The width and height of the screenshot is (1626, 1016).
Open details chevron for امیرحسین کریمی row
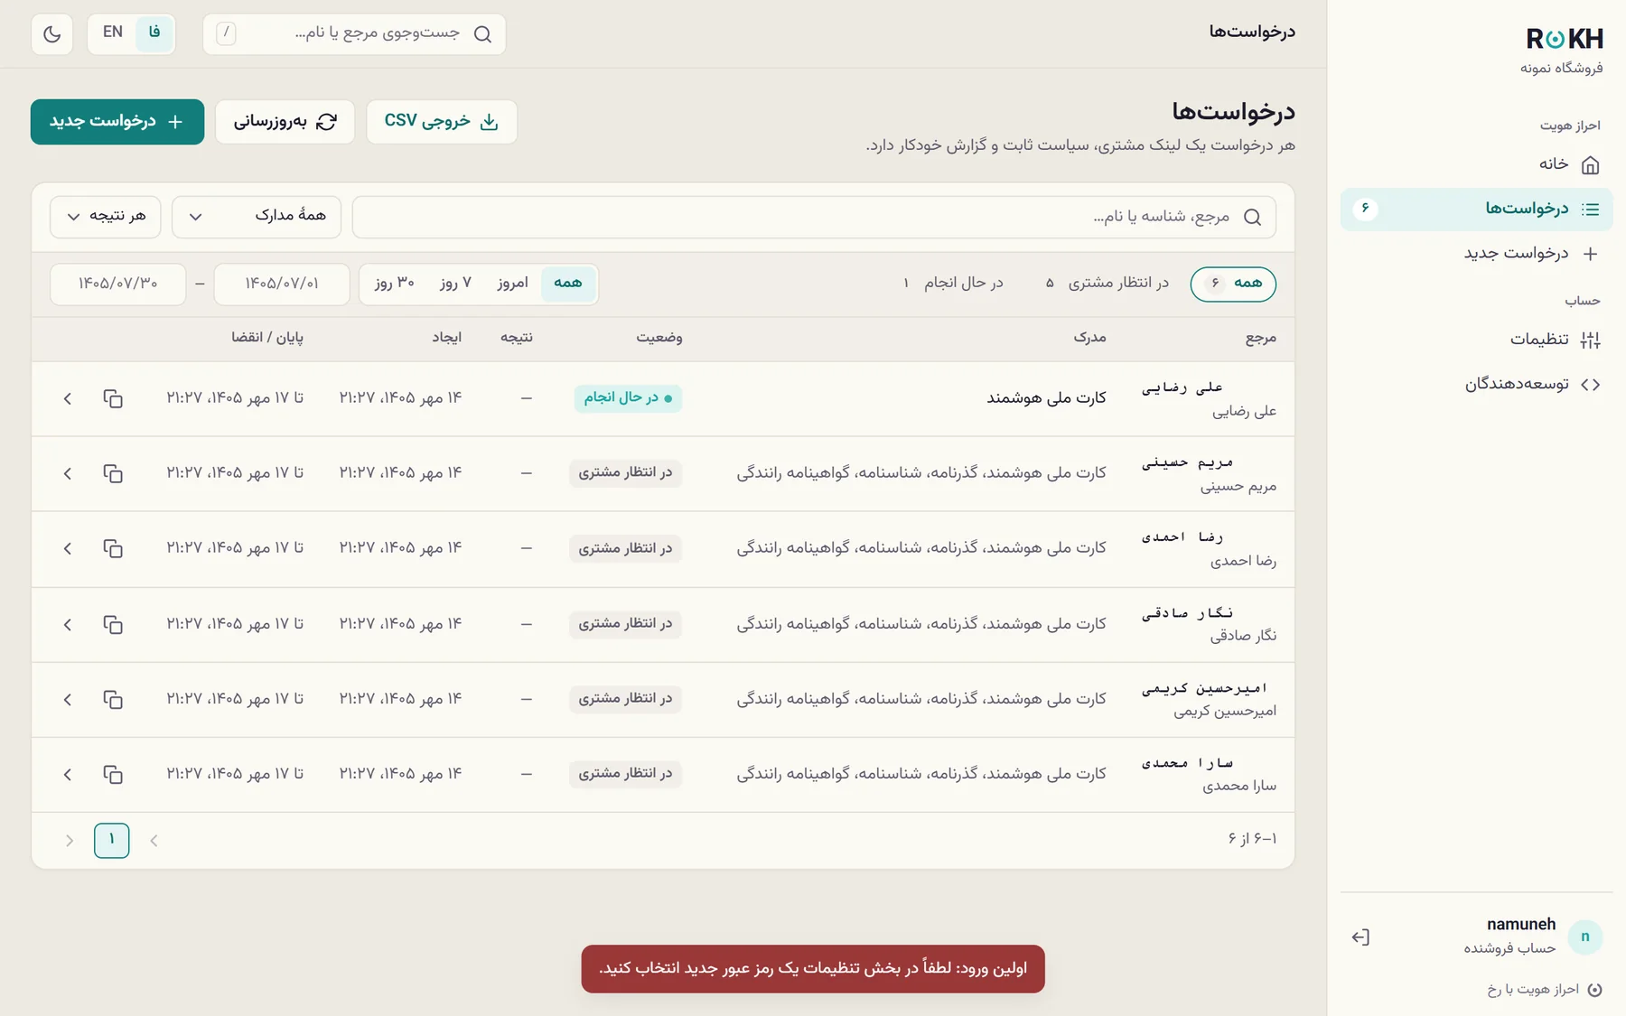point(68,699)
